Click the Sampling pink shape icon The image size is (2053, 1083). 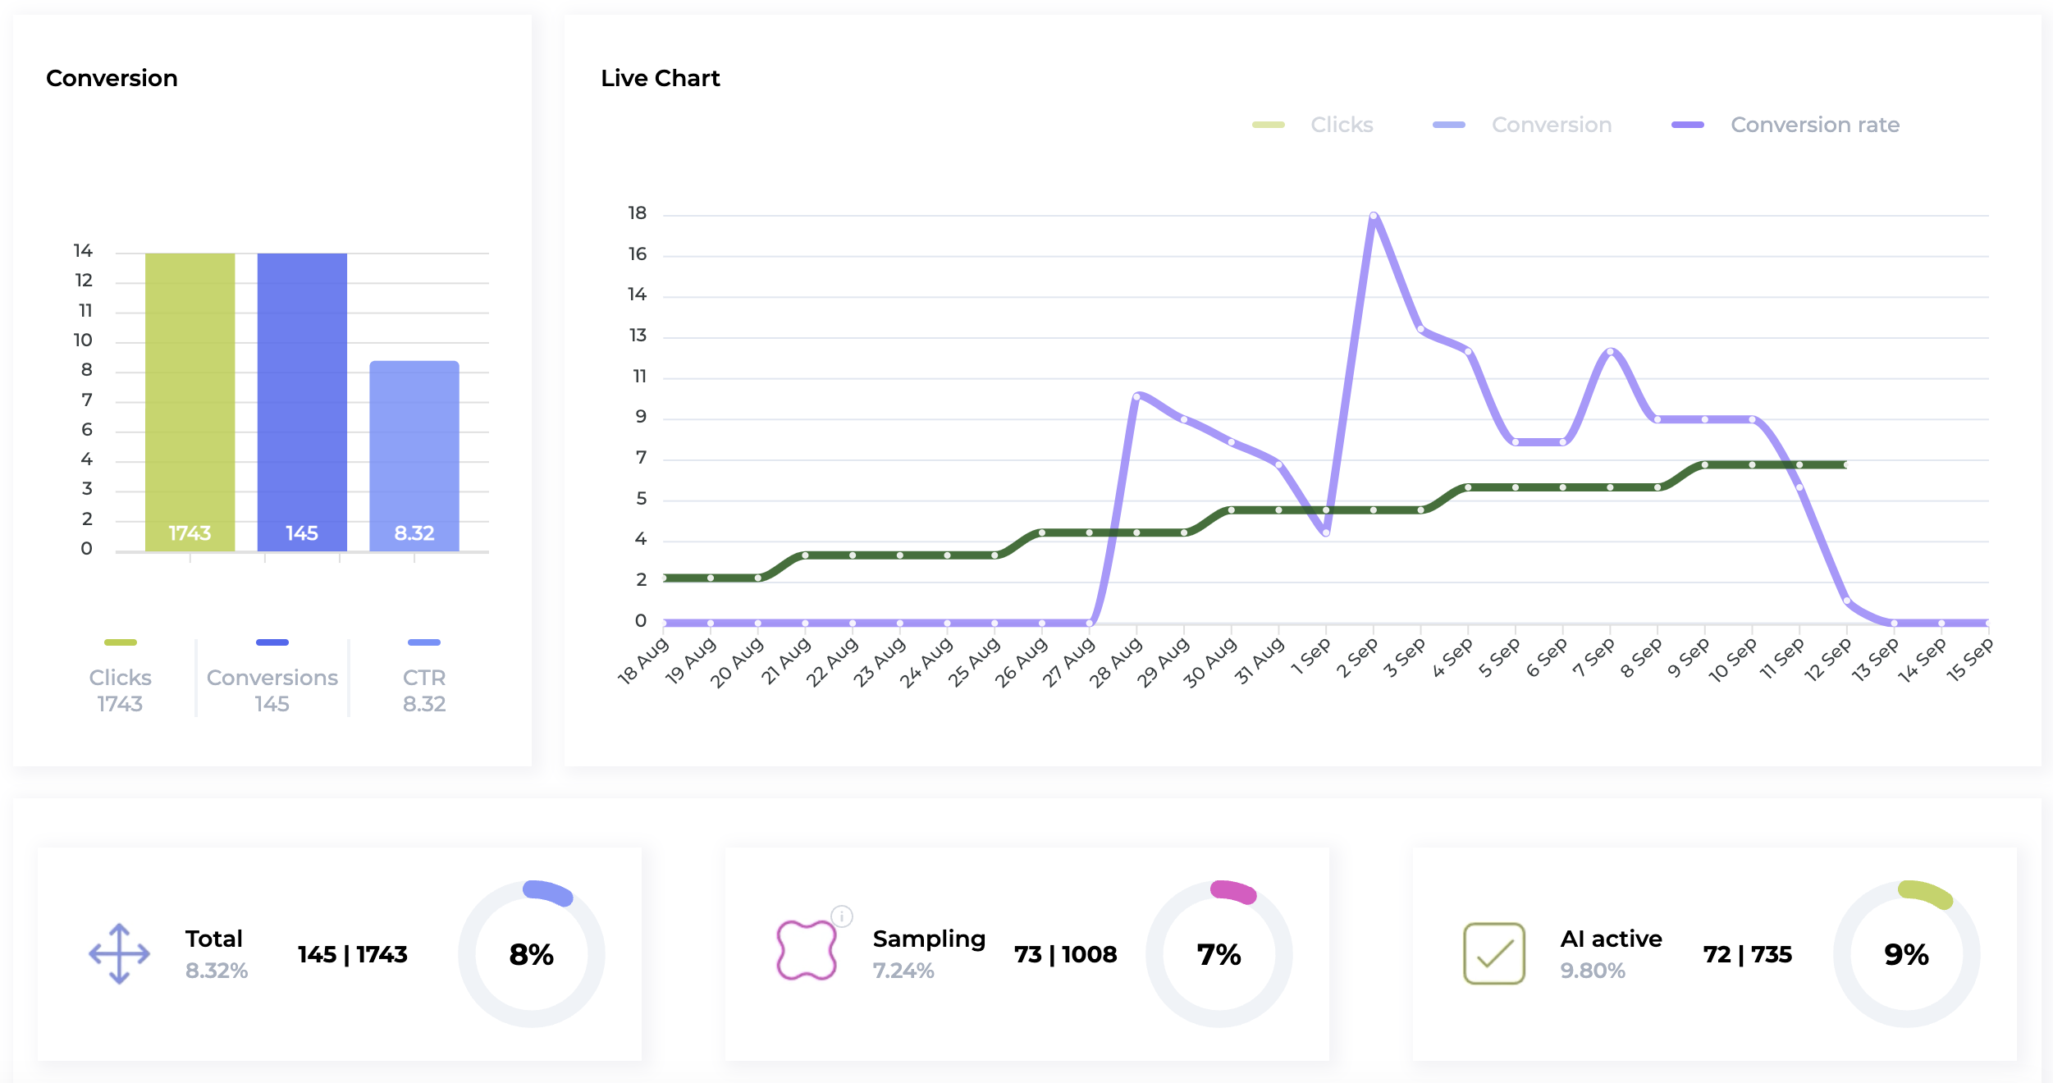coord(806,950)
